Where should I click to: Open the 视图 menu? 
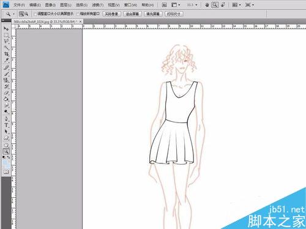(x=114, y=5)
